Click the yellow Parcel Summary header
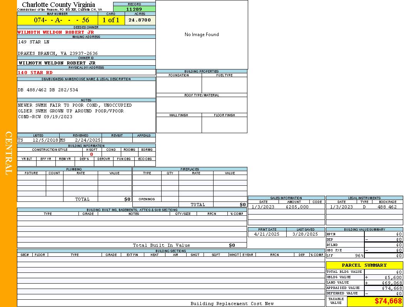404x307 pixels. (x=364, y=265)
